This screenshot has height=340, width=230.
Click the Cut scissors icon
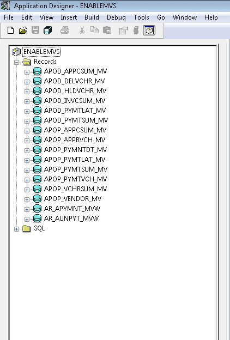click(82, 31)
